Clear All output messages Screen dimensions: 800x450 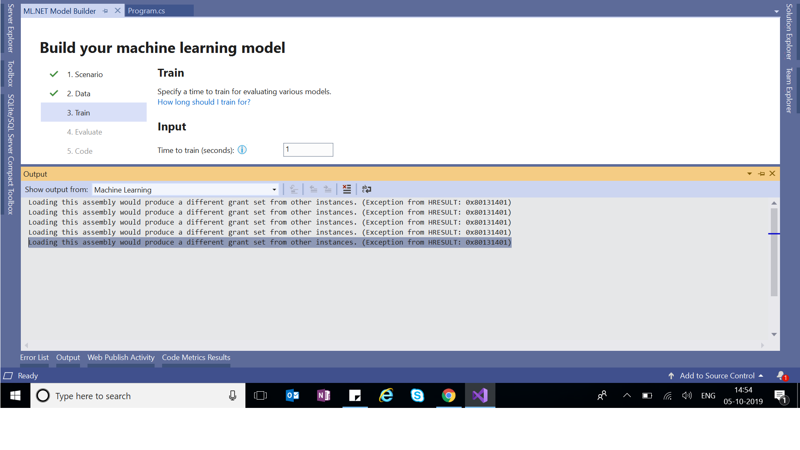point(347,189)
